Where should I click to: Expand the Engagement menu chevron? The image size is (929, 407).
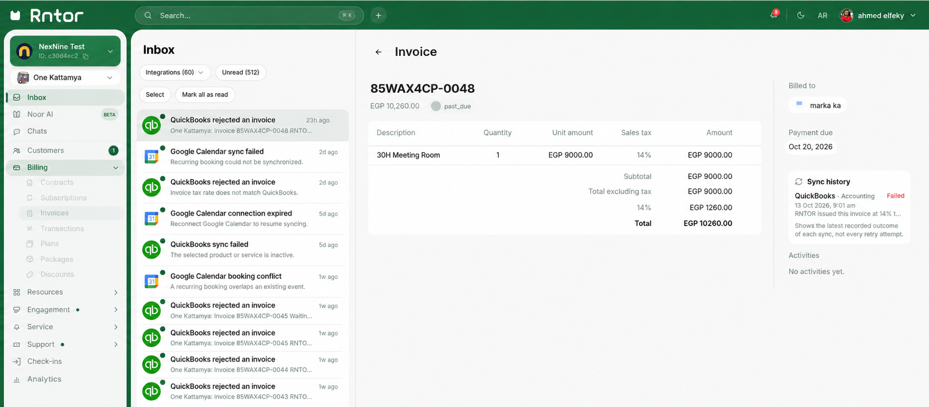coord(116,310)
